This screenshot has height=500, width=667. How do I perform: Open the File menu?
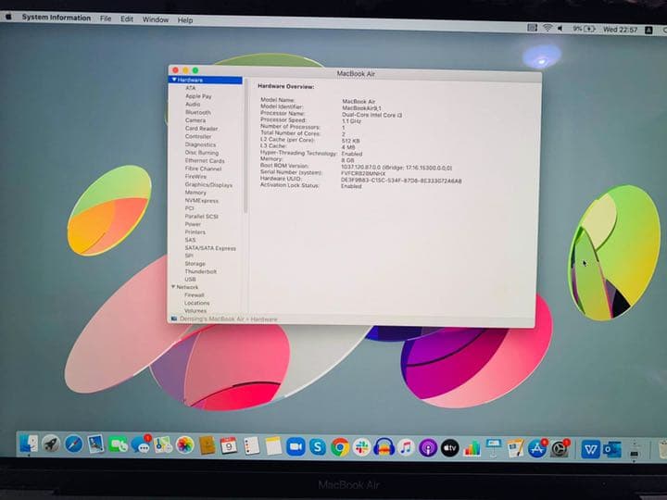click(x=106, y=19)
